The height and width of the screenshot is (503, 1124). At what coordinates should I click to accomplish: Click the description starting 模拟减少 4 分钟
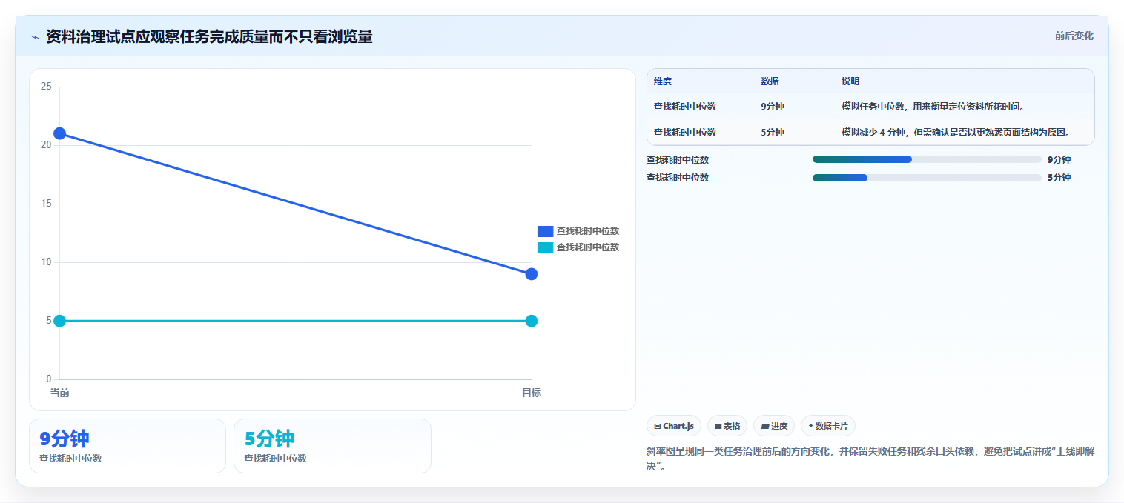(x=957, y=133)
